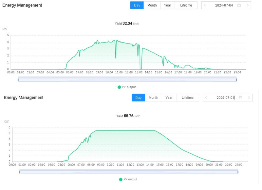
Task: Switch bottom panel to Year view
Action: (169, 97)
